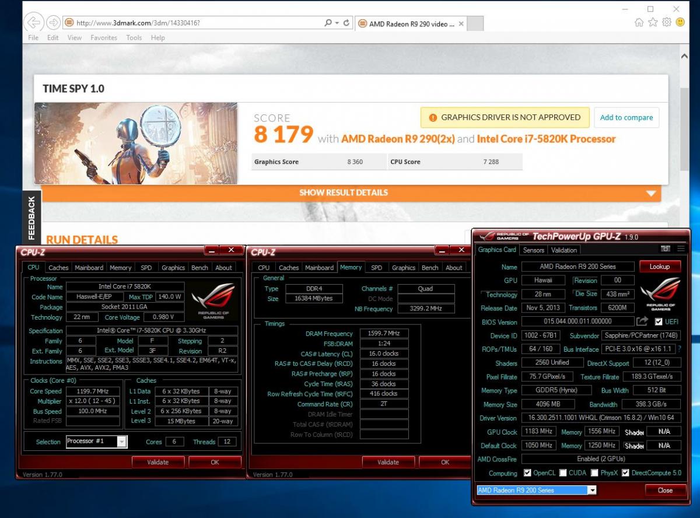Click the GPU-Z Name field AMD Radeon R9 200 Series
Screen dimensions: 700x518
pyautogui.click(x=578, y=267)
